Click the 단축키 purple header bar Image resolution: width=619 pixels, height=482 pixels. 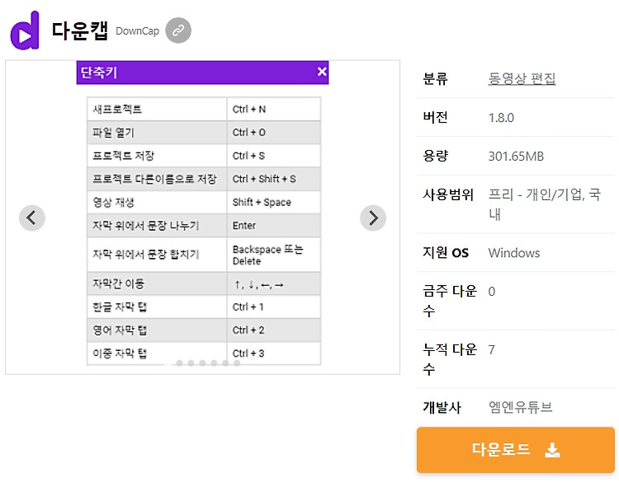coord(202,73)
